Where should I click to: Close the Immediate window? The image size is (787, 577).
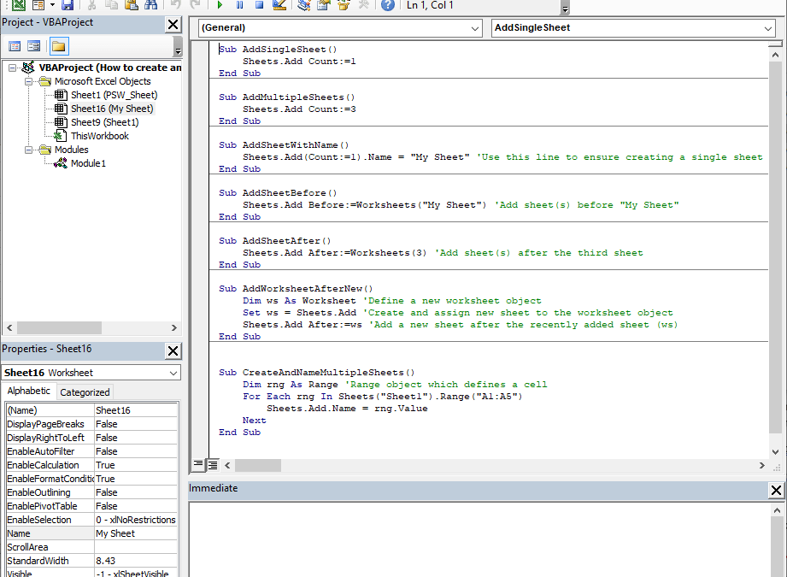point(776,490)
